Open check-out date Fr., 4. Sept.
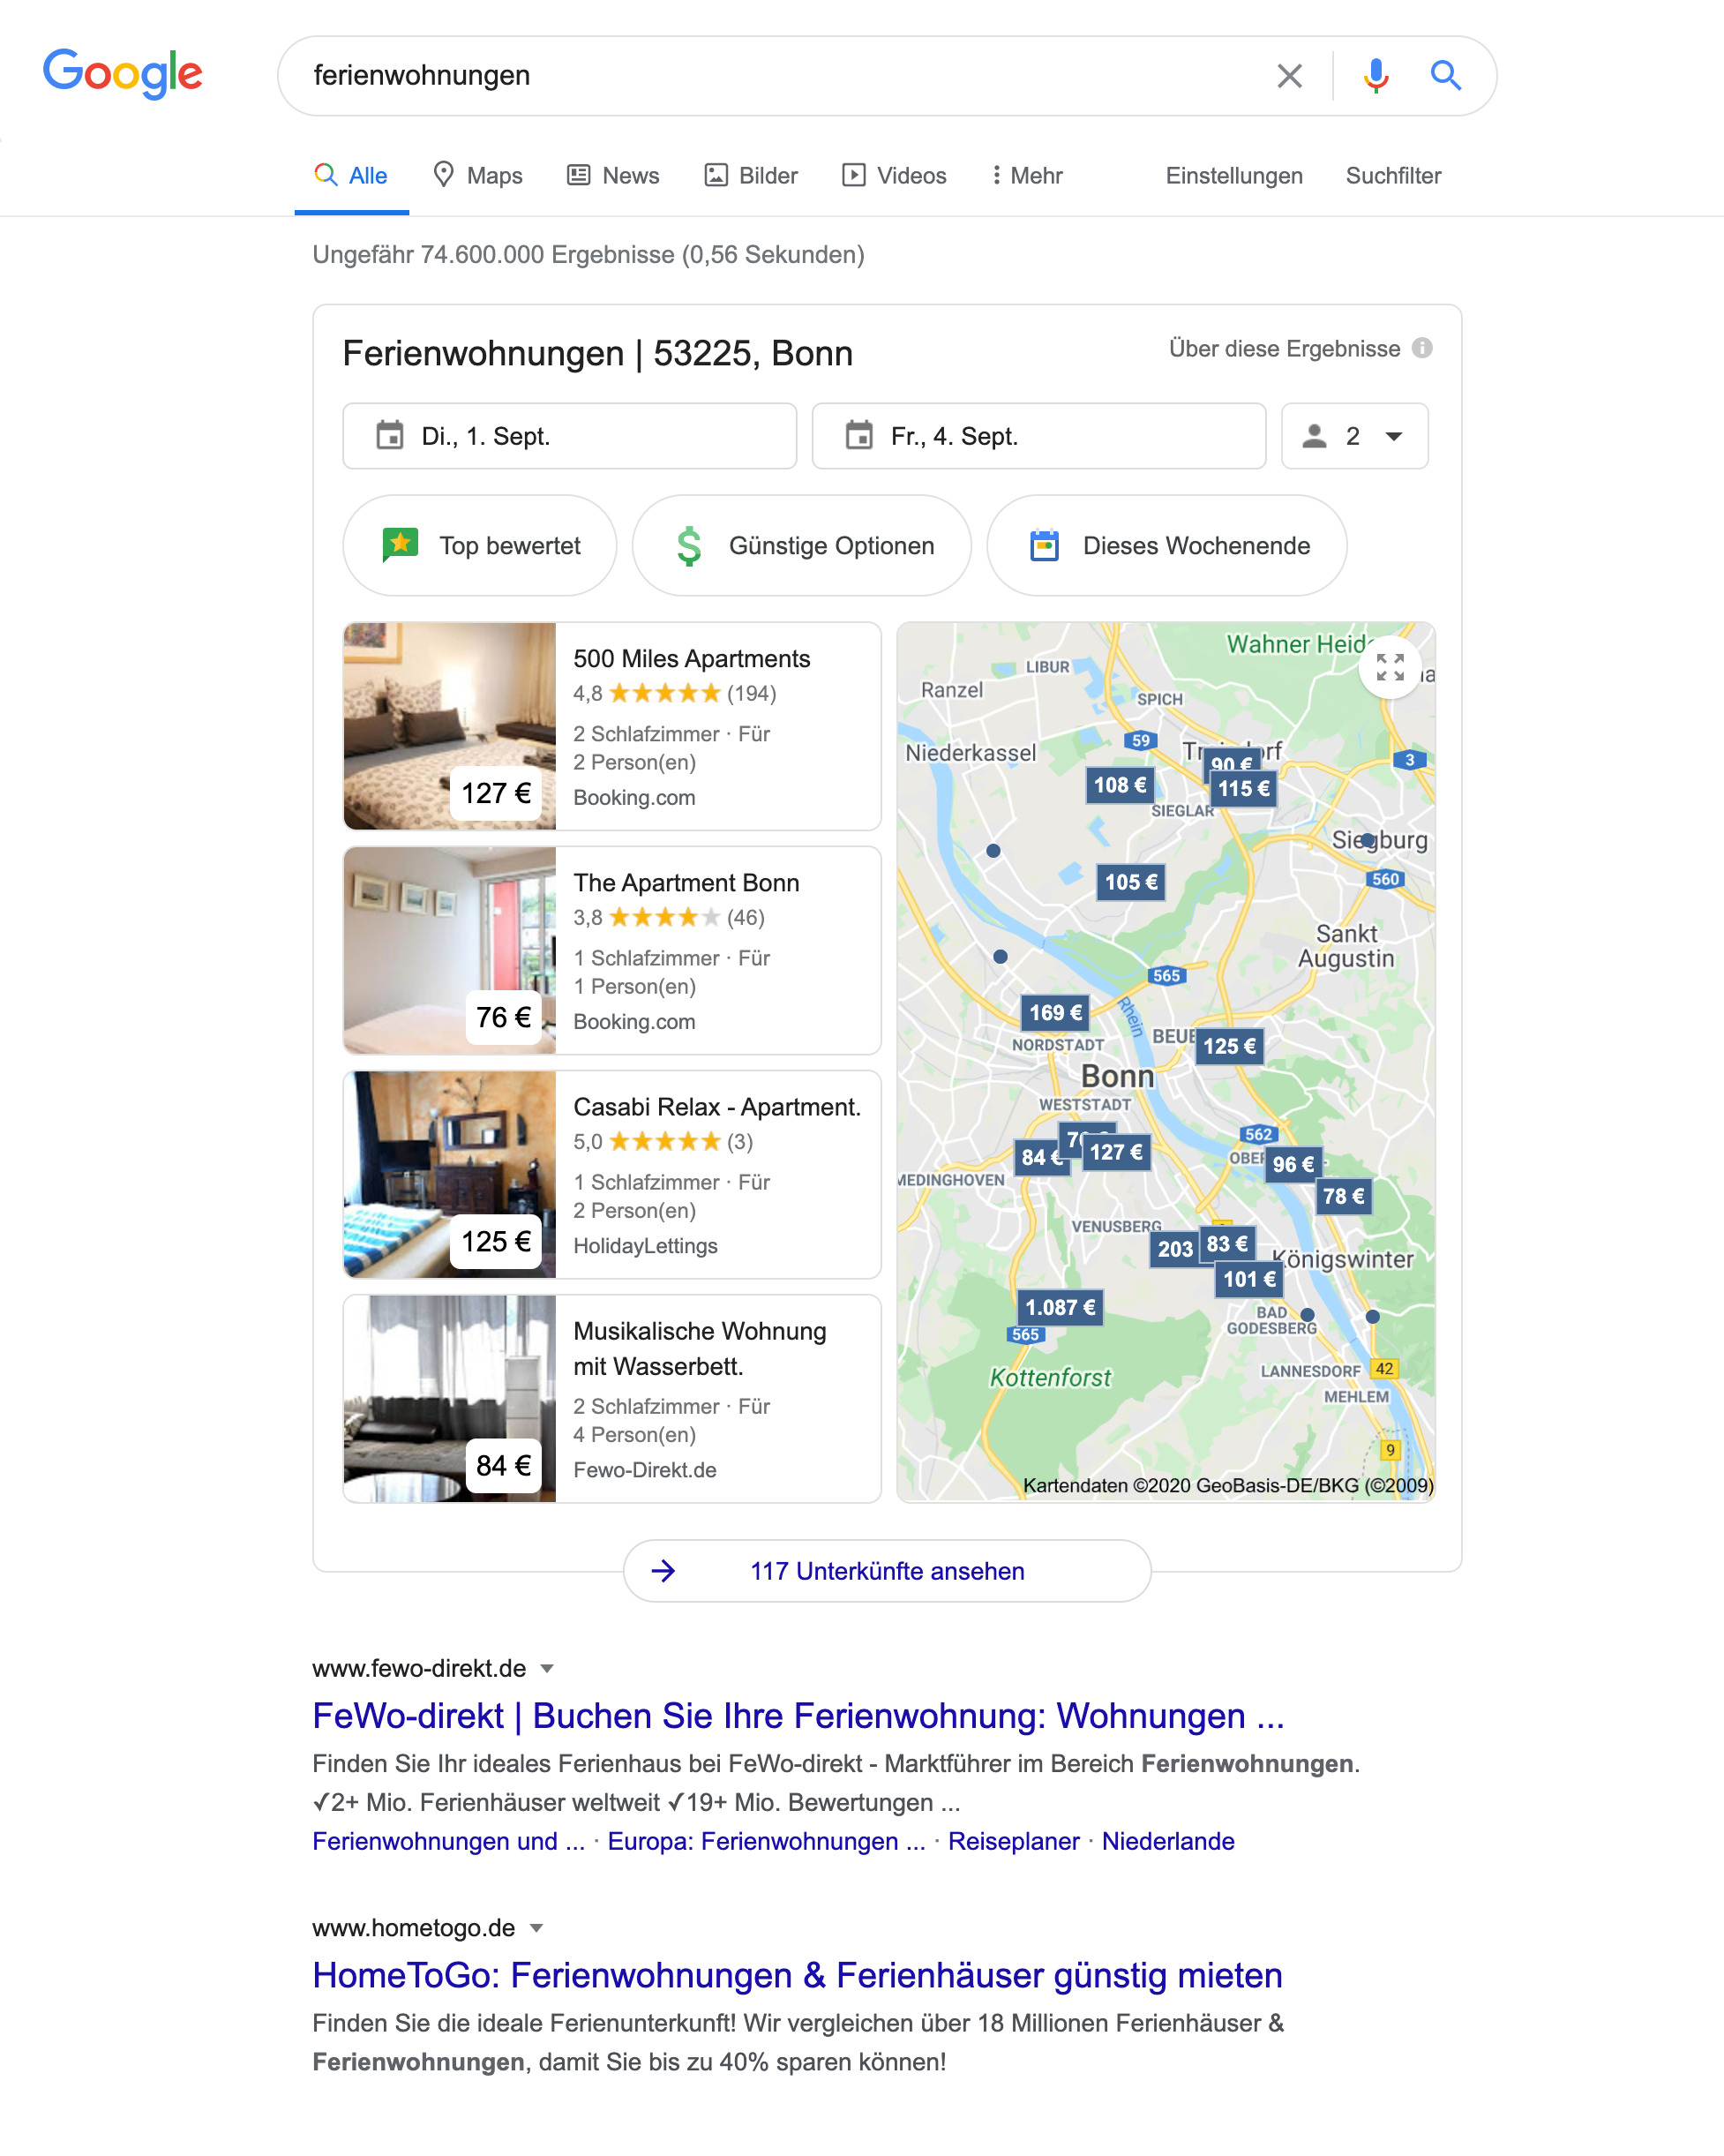Image resolution: width=1724 pixels, height=2156 pixels. click(x=1038, y=436)
